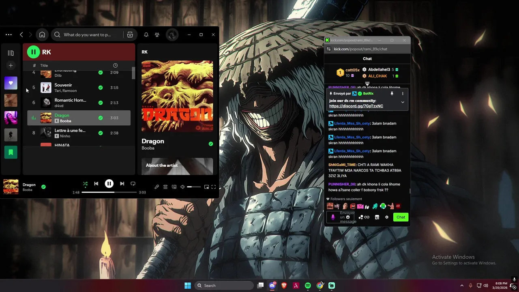Click the track list scrollbar in Spotify
519x292 pixels.
[133, 73]
